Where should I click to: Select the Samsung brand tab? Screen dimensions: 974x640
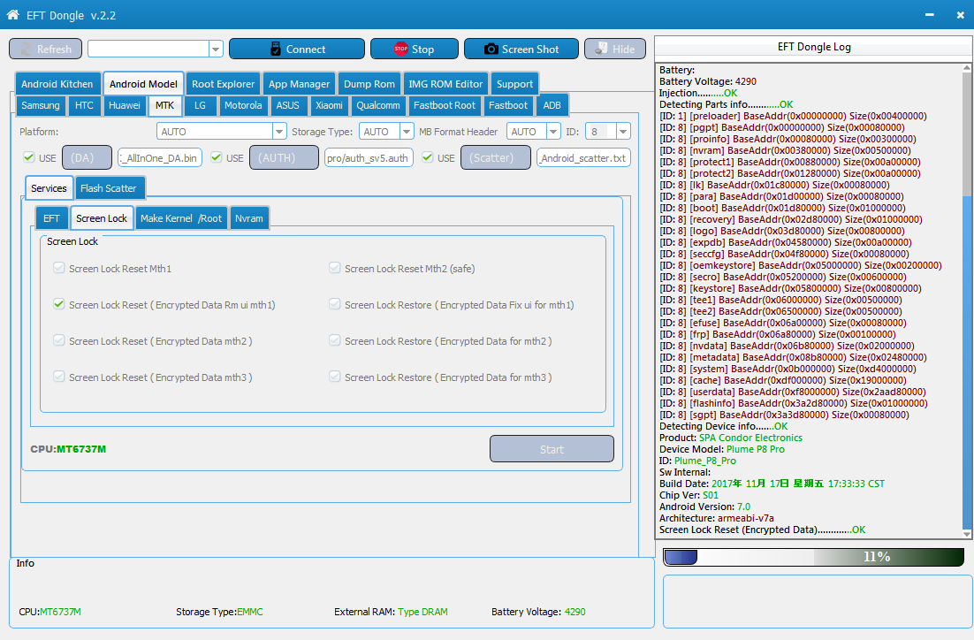(x=41, y=105)
